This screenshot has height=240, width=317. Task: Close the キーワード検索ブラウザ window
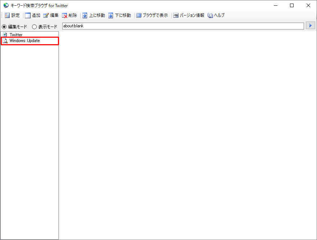pos(308,5)
